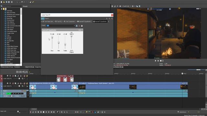Click Play From Start in transport bar

pyautogui.click(x=36, y=112)
